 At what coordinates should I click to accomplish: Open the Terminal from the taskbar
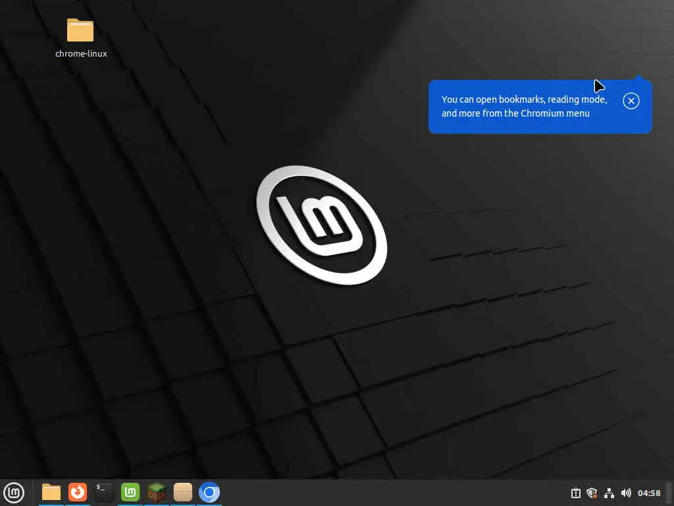point(103,492)
